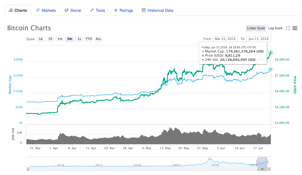Grab the right navigator range handle

pyautogui.click(x=267, y=162)
